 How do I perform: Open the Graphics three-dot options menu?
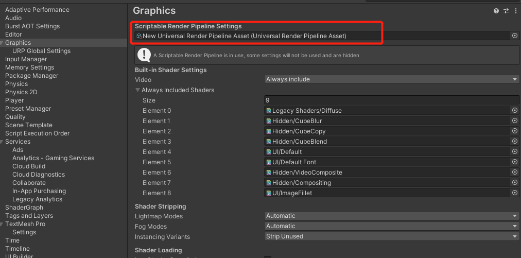click(x=516, y=11)
